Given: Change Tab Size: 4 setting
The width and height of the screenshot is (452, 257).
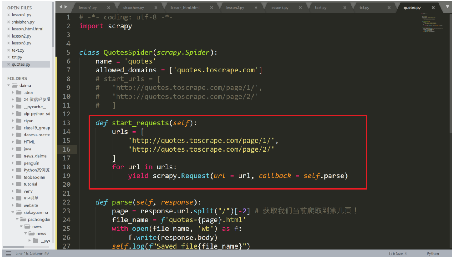Looking at the screenshot, I should tap(397, 254).
